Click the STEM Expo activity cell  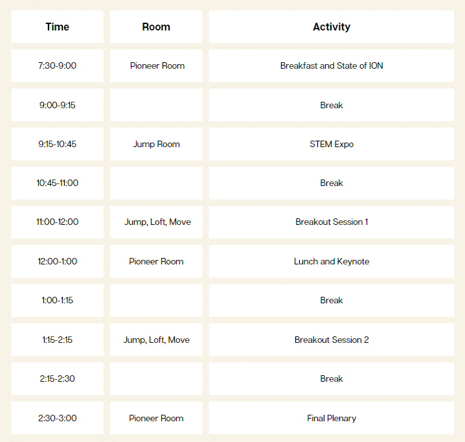pyautogui.click(x=331, y=144)
